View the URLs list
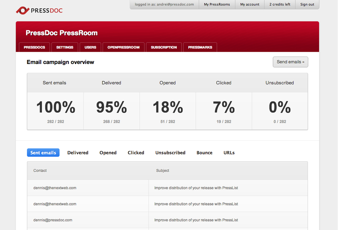Screen dimensions: 338x230 [229, 153]
